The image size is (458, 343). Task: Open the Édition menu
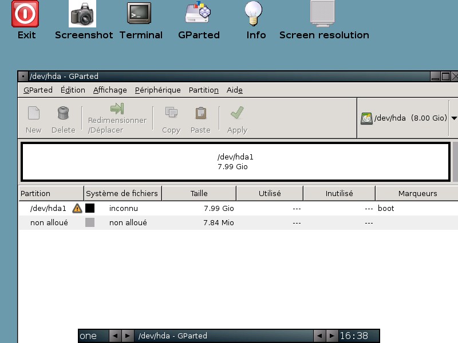(x=73, y=90)
